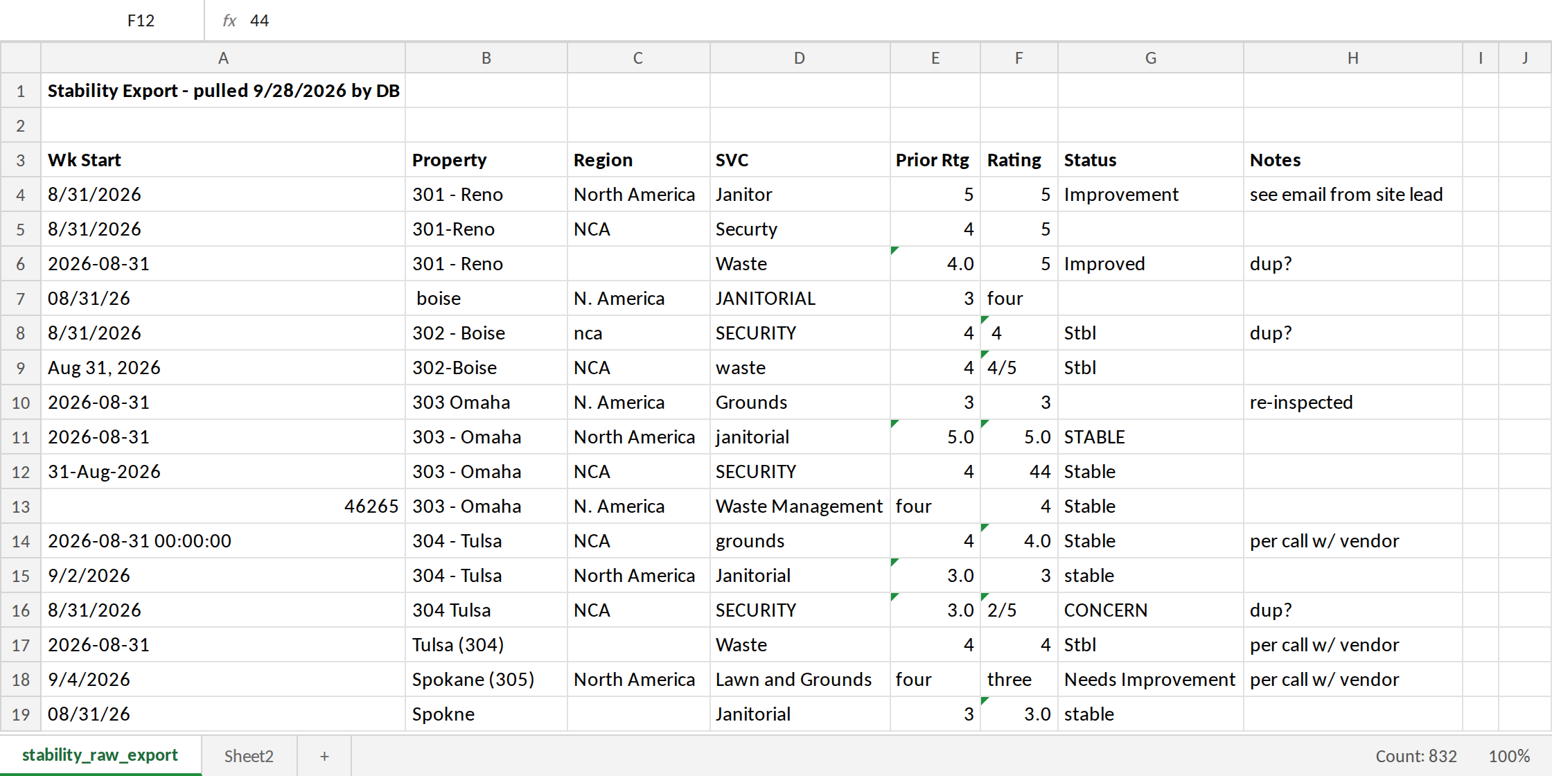
Task: Click the 'Wk Start' header cell
Action: tap(223, 160)
